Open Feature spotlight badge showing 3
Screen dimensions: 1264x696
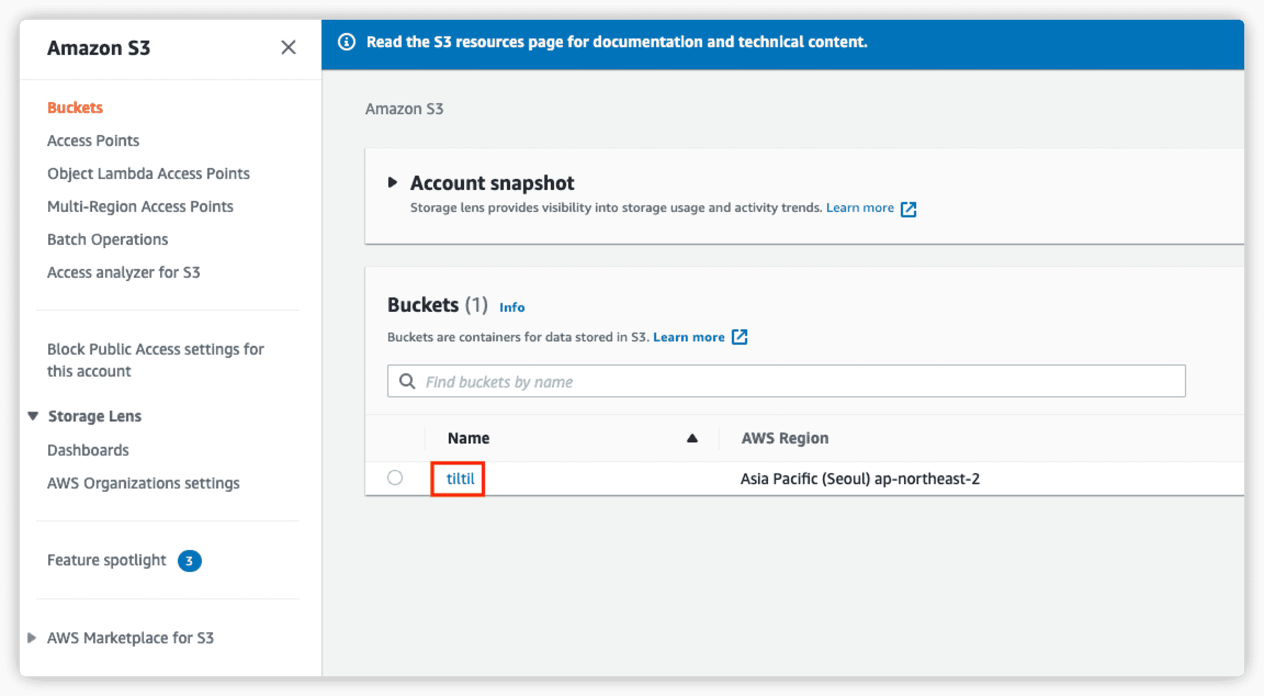click(189, 560)
